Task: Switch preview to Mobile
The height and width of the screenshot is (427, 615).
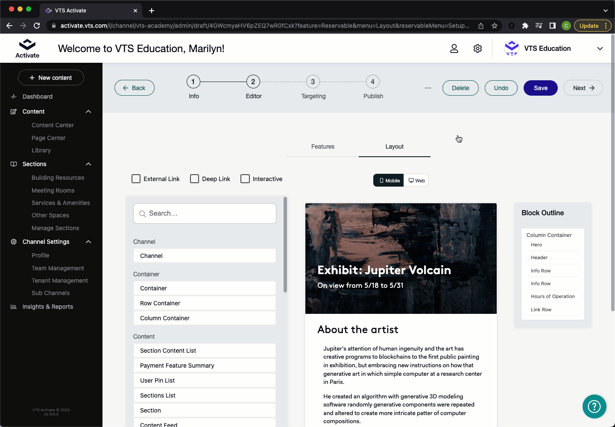Action: 389,180
